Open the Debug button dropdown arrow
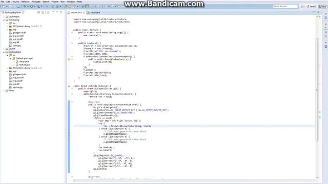The height and width of the screenshot is (184, 328). [x=28, y=7]
